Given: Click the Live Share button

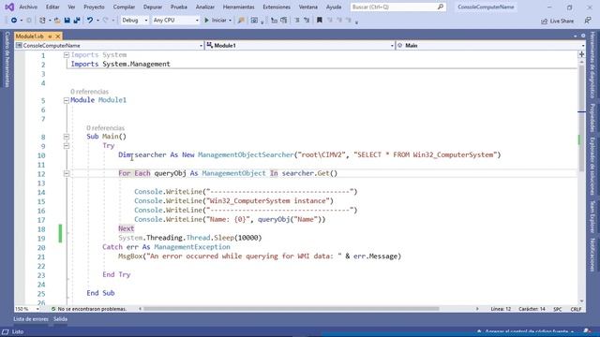Looking at the screenshot, I should coord(557,21).
